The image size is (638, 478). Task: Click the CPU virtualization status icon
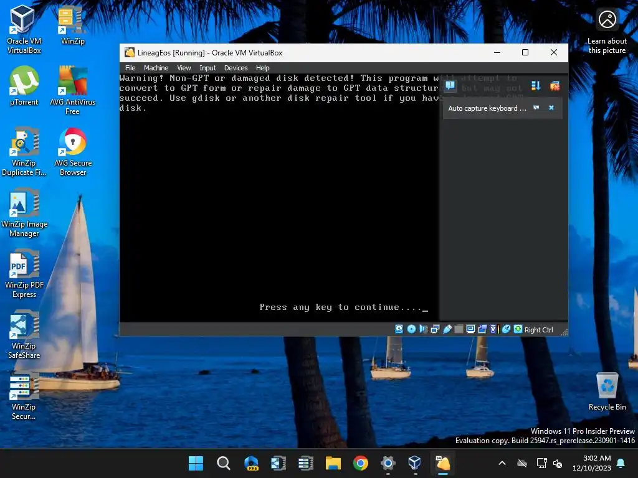pyautogui.click(x=494, y=329)
